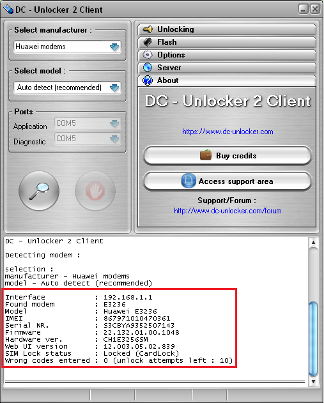Click the globe icon beside Server
Image resolution: width=324 pixels, height=403 pixels.
point(148,67)
